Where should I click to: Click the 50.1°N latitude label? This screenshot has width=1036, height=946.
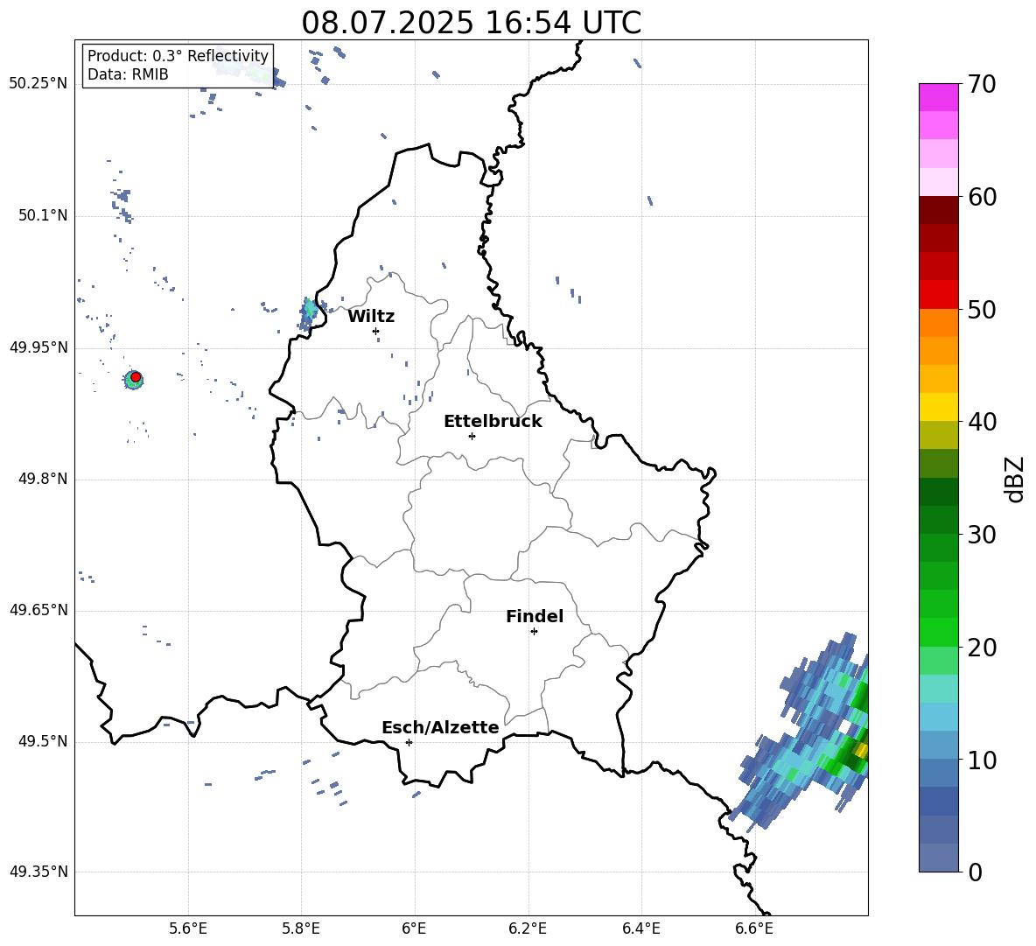[43, 216]
